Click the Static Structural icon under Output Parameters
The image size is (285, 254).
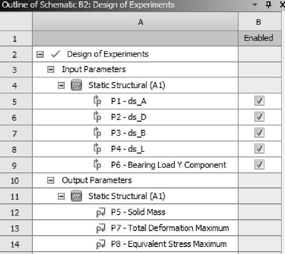76,197
